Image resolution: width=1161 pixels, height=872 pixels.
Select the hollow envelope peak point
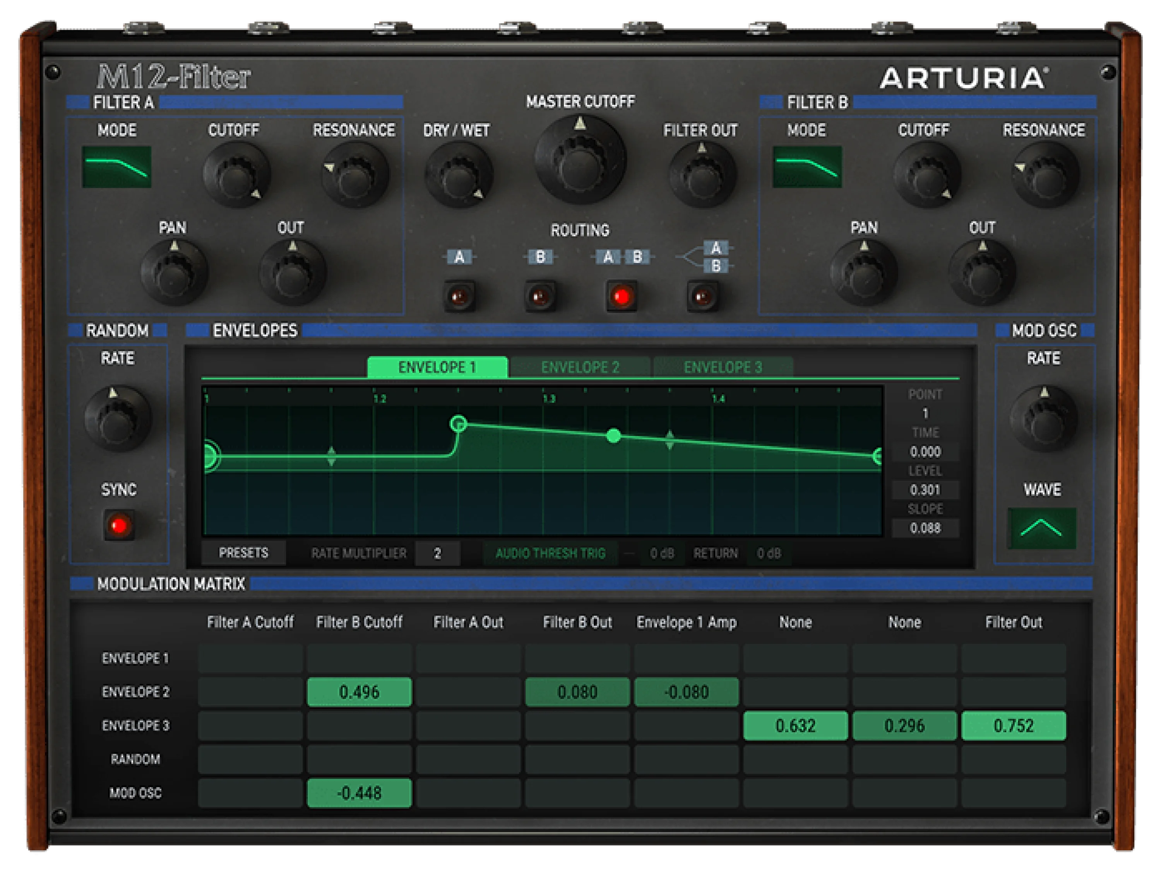(x=458, y=423)
